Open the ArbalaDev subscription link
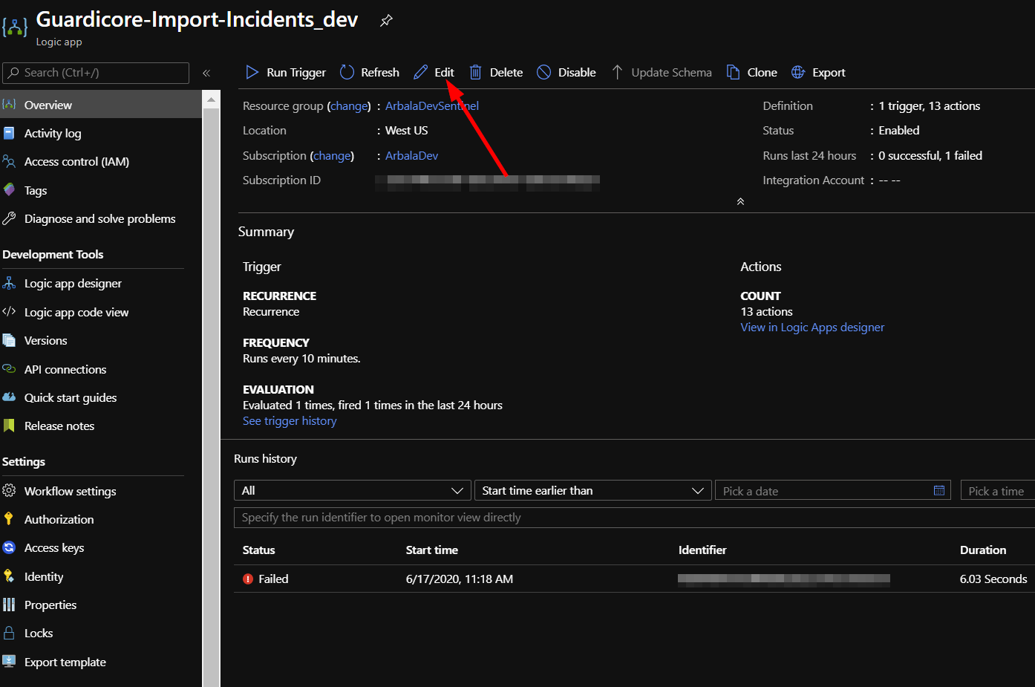This screenshot has height=687, width=1035. pyautogui.click(x=411, y=155)
